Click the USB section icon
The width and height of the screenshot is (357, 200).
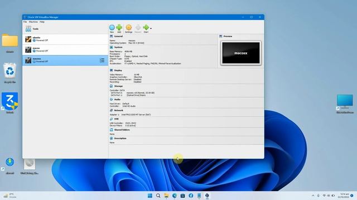click(x=112, y=119)
